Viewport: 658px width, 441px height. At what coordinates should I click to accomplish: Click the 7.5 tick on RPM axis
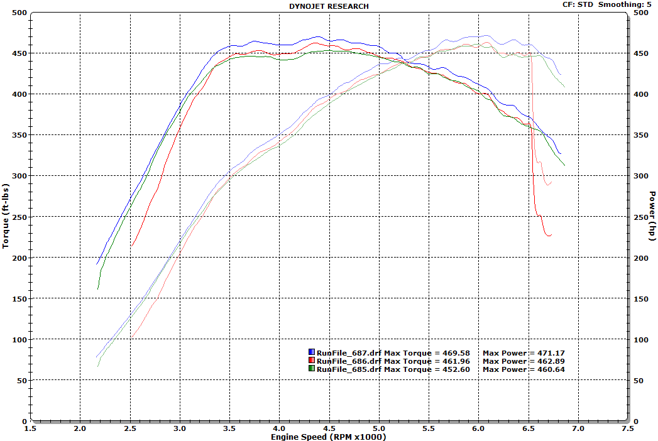click(627, 428)
